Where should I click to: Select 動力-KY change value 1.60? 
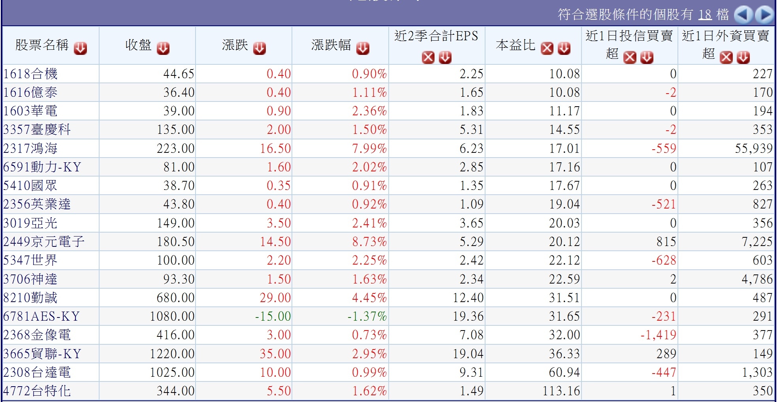pyautogui.click(x=279, y=167)
